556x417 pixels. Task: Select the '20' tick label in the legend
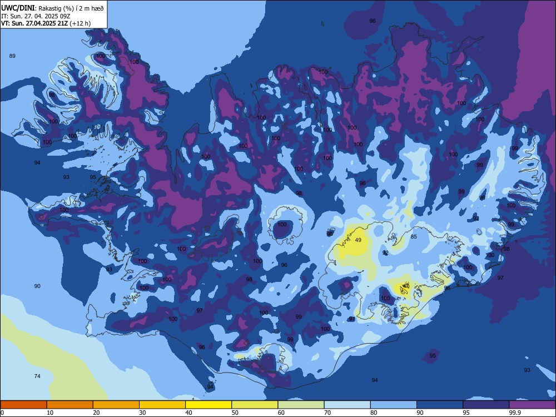(96, 413)
